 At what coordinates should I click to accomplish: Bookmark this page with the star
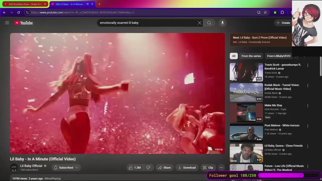click(x=265, y=12)
